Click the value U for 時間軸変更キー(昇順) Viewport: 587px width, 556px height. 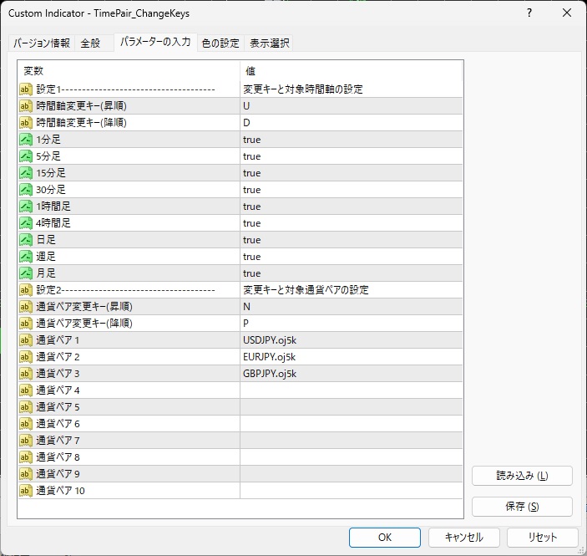(246, 106)
